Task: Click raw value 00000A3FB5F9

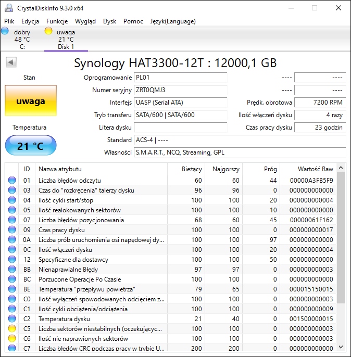Action: (x=311, y=180)
